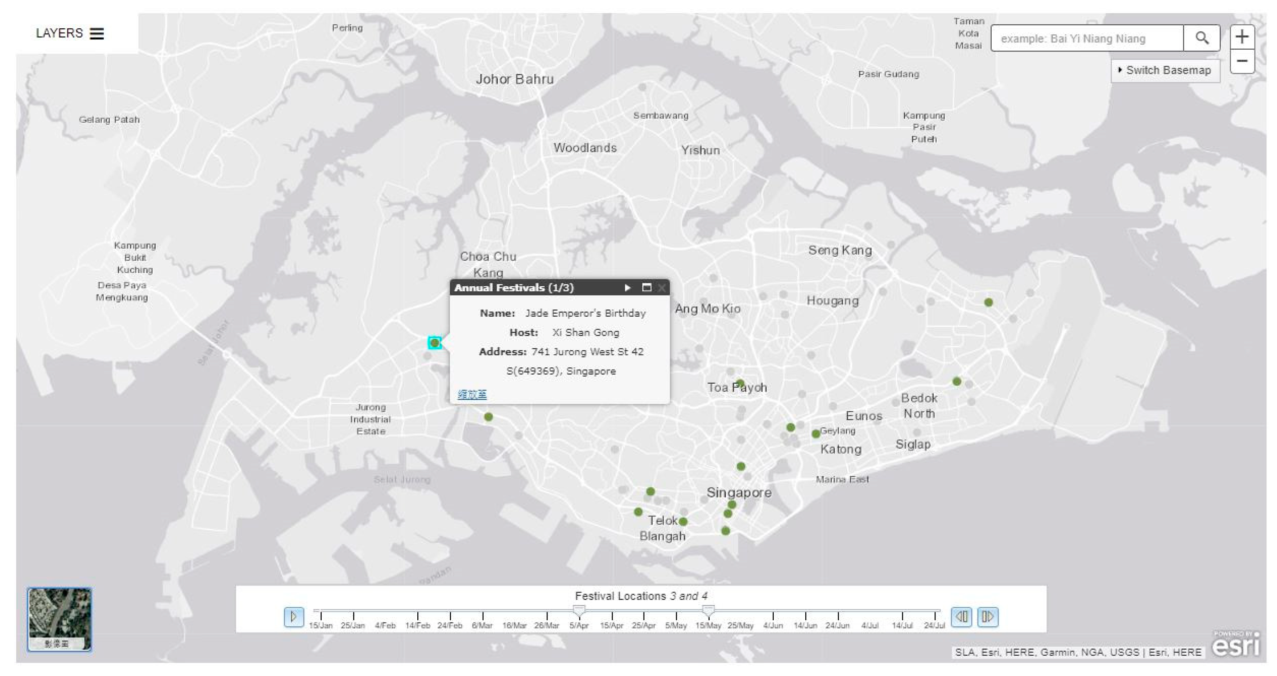Click green festival marker near Geylang label

[x=815, y=434]
